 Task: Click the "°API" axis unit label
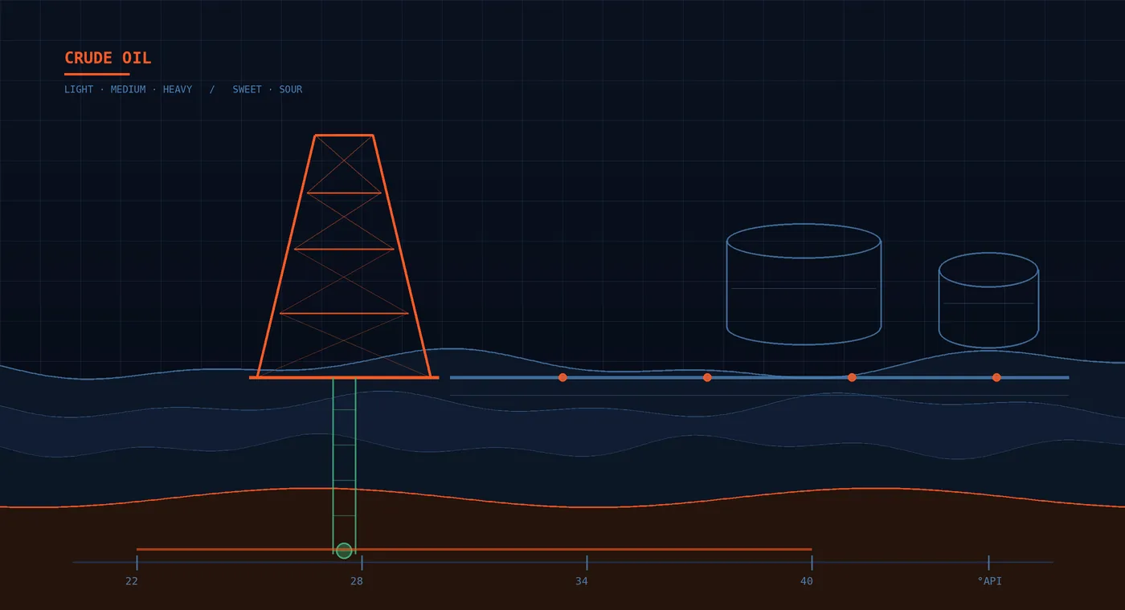coord(990,581)
